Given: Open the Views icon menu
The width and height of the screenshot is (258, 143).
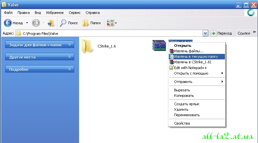Looking at the screenshot, I should 110,23.
